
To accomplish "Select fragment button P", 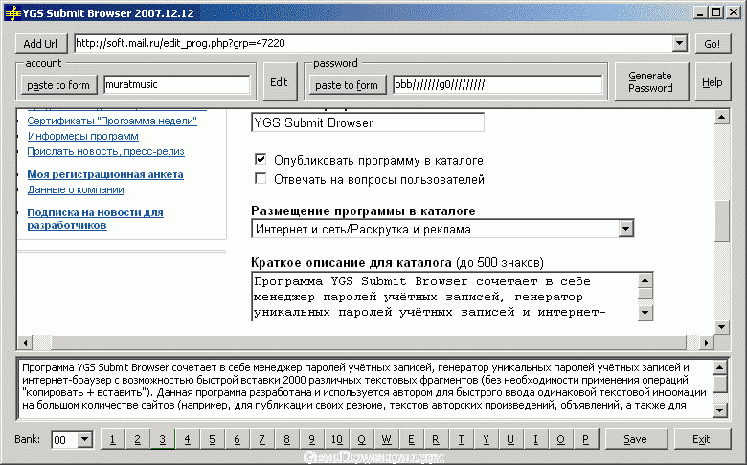I will pyautogui.click(x=585, y=439).
